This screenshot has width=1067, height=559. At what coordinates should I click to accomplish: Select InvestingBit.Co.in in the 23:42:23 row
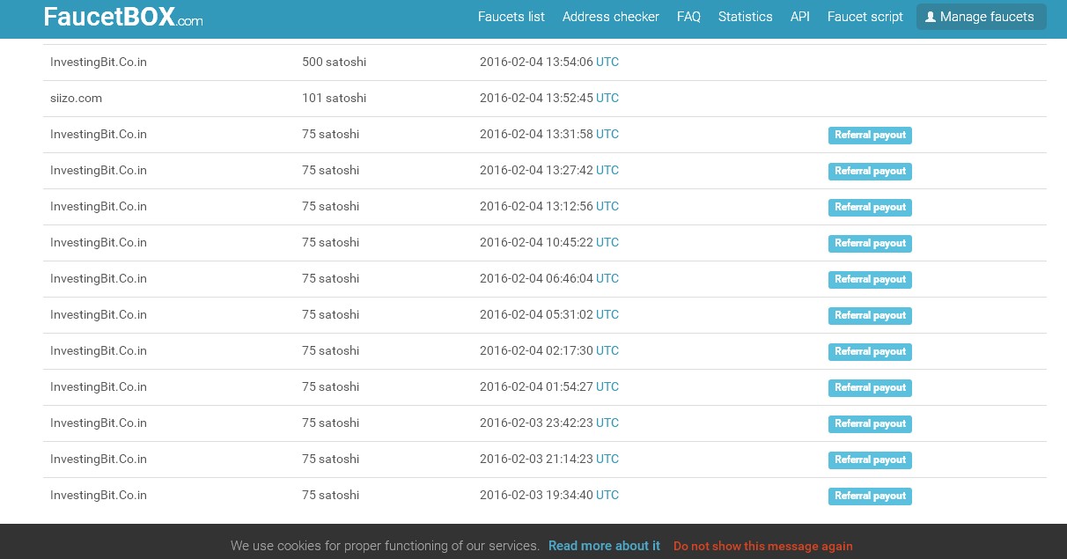click(99, 423)
